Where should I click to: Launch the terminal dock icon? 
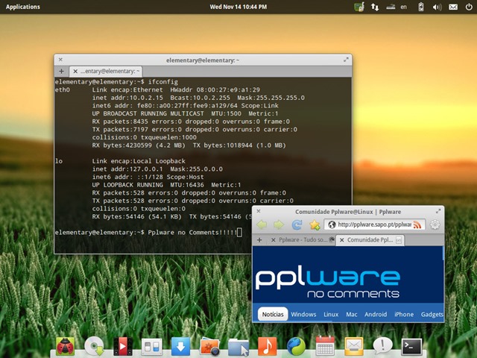tap(411, 347)
